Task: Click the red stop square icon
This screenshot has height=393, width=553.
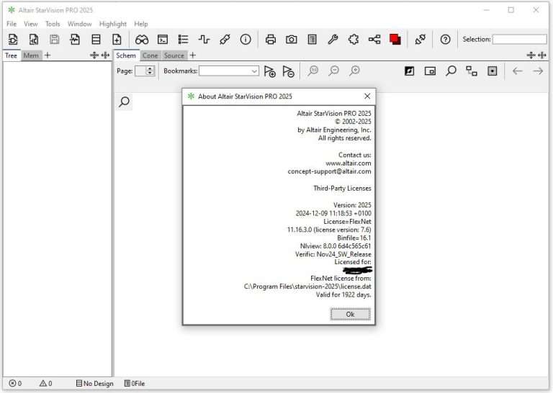Action: tap(395, 40)
